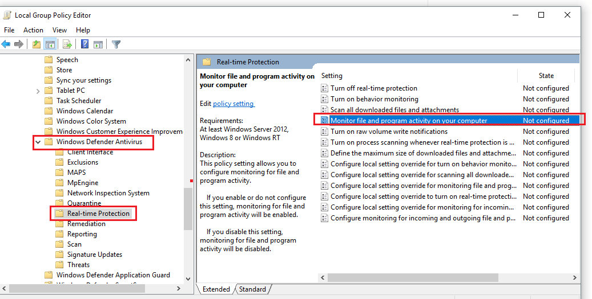The height and width of the screenshot is (299, 592).
Task: Open the View menu
Action: tap(59, 30)
